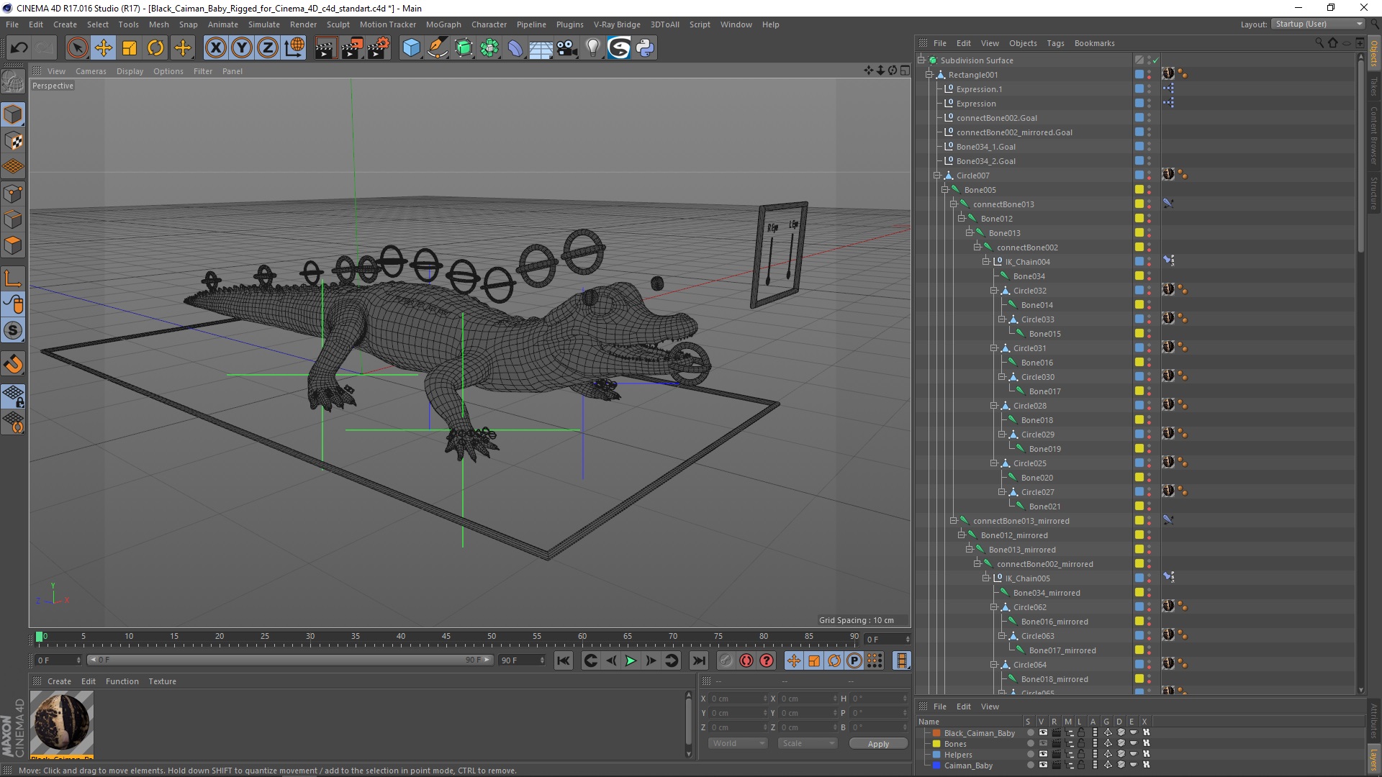Screen dimensions: 1382x777
Task: Click the Subdivision Surface generator icon
Action: coord(464,48)
